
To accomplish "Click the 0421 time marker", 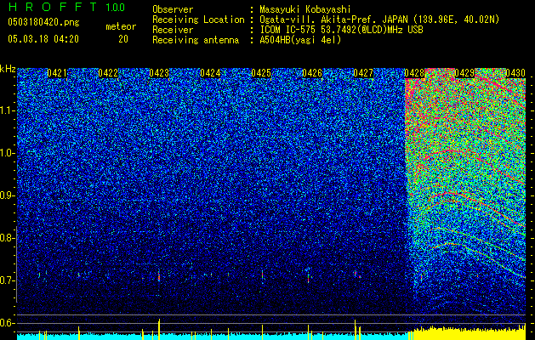I will [x=57, y=73].
